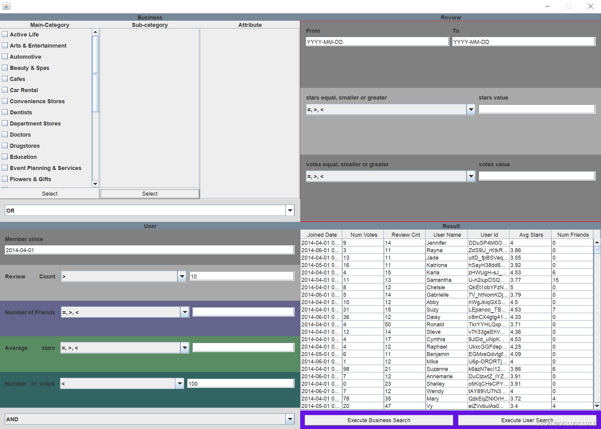Check Flowers & Gifts category

(5, 179)
